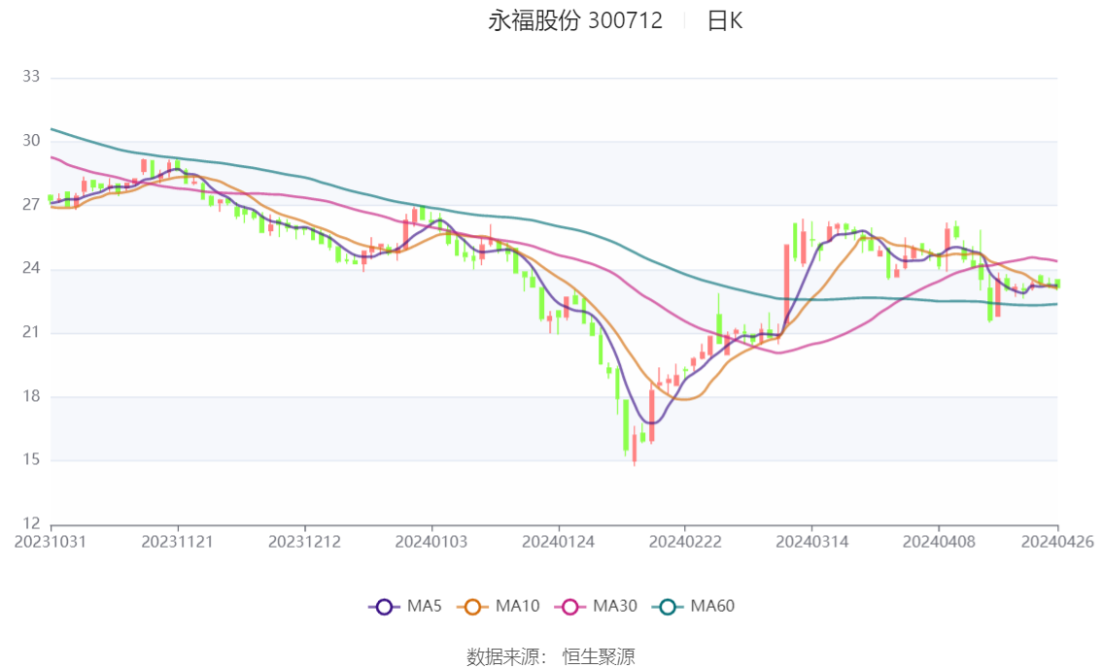Click the 33 price axis label
Screen dimensions: 1102x669
point(31,77)
